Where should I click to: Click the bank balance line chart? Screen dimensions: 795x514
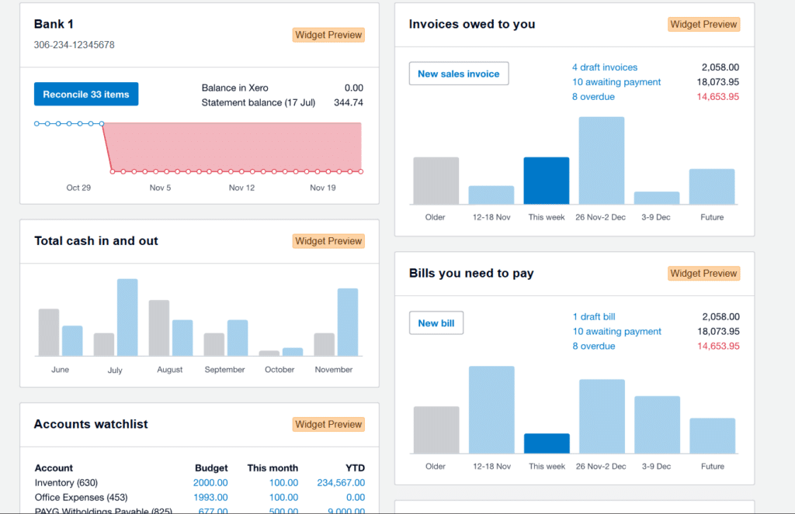pos(198,147)
